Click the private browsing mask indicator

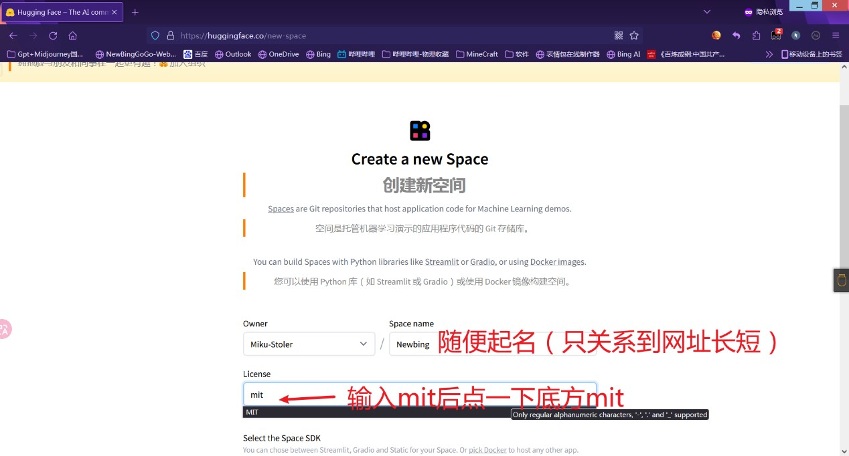pos(763,12)
